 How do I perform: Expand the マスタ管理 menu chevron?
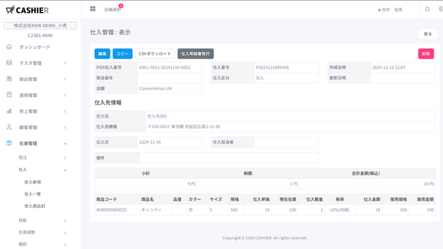click(65, 63)
